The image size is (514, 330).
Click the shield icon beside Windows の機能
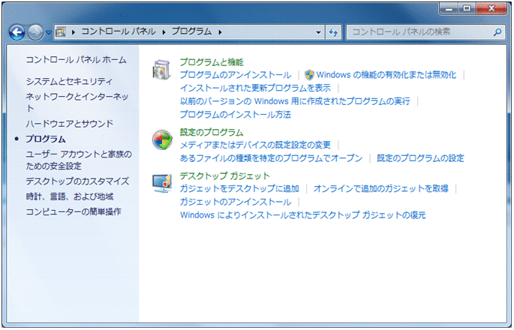pyautogui.click(x=309, y=75)
